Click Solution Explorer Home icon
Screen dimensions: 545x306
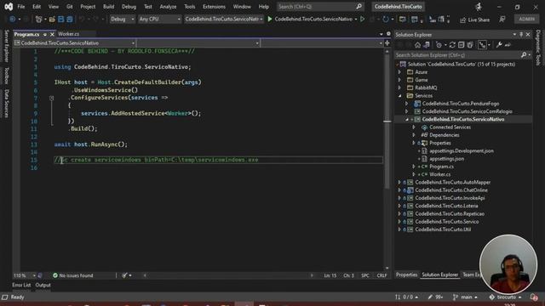(417, 45)
